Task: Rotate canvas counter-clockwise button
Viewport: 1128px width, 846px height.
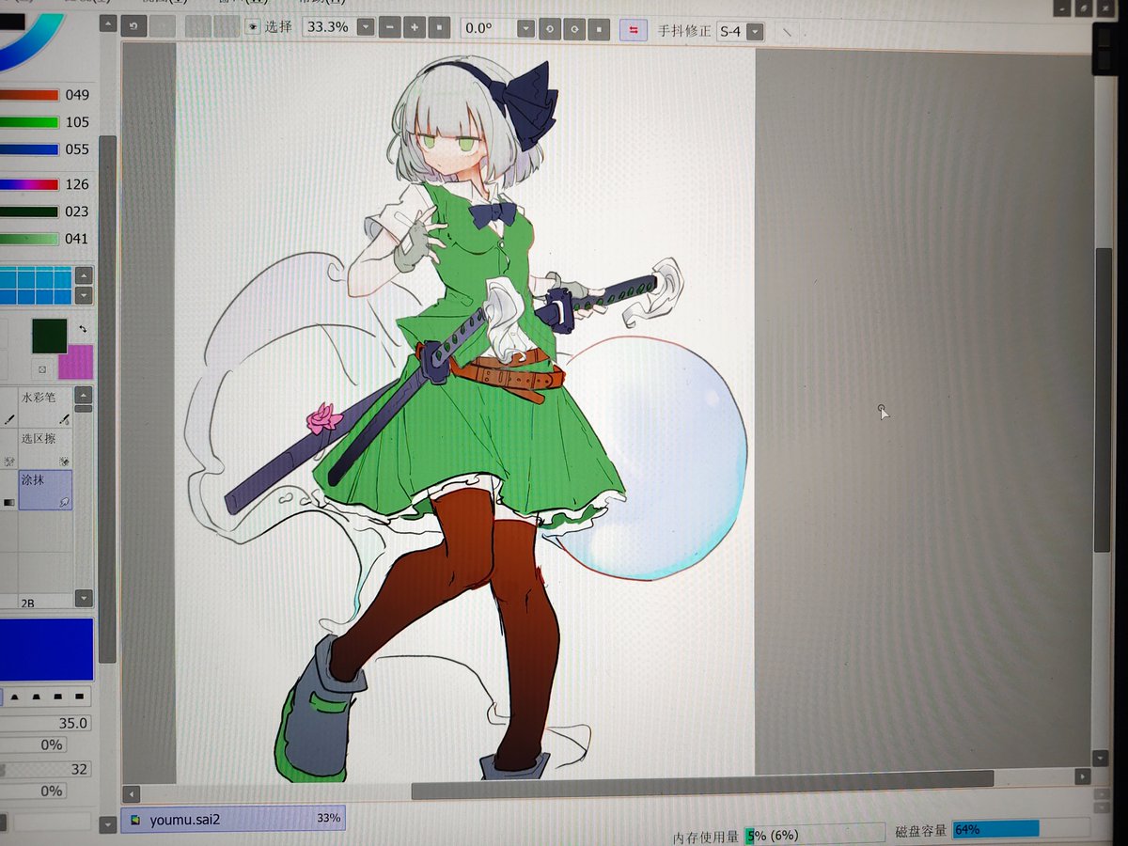Action: pyautogui.click(x=551, y=30)
